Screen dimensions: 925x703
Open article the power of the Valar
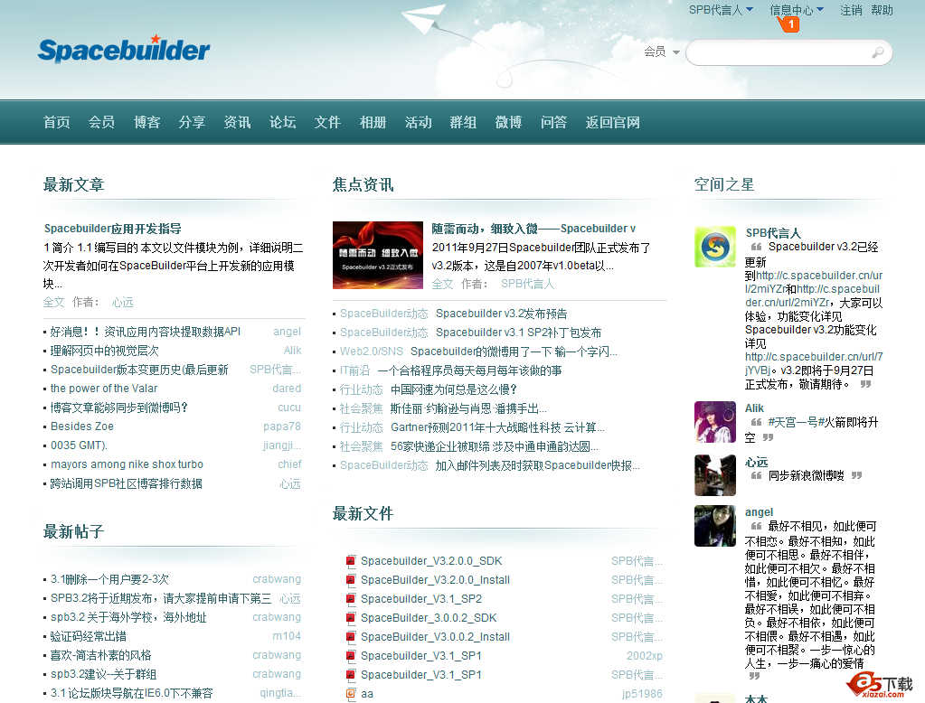104,388
